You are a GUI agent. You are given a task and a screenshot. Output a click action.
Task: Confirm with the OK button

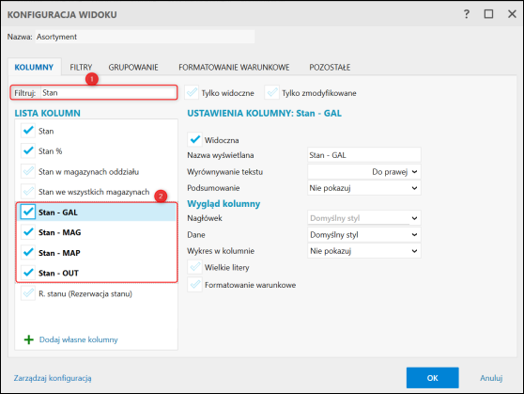pyautogui.click(x=432, y=378)
